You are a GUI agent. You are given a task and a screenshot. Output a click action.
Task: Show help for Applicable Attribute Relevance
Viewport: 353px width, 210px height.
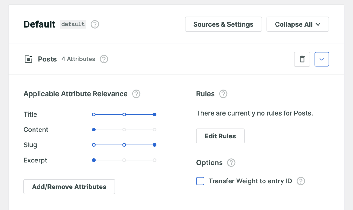point(136,94)
